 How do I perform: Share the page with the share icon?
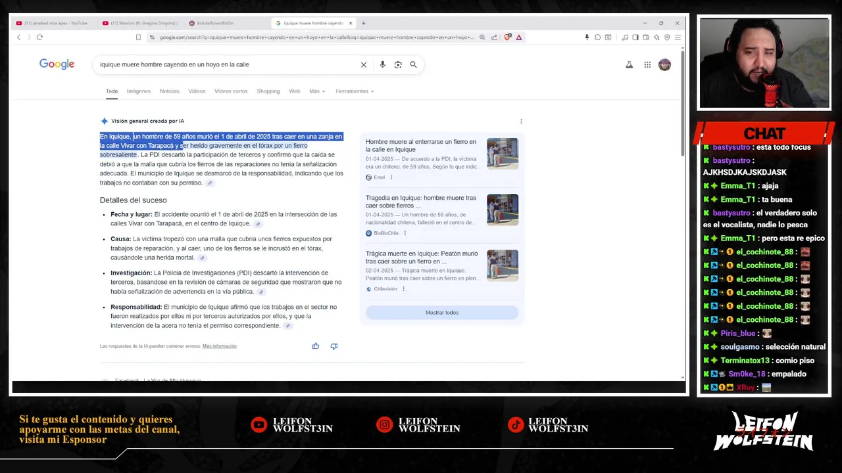pyautogui.click(x=494, y=37)
